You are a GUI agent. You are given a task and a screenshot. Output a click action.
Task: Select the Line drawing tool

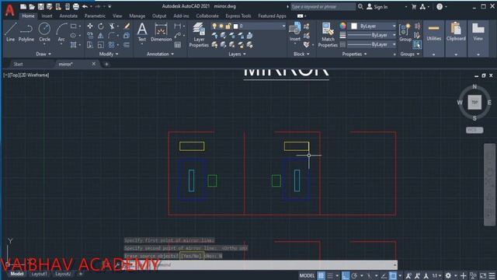point(10,32)
